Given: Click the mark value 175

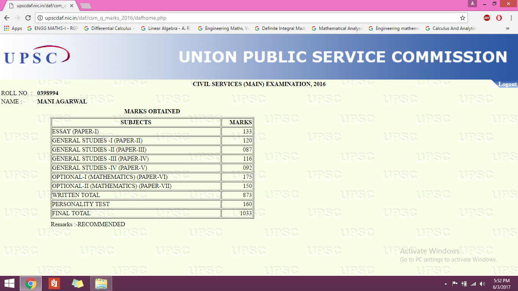Looking at the screenshot, I should pyautogui.click(x=247, y=177).
